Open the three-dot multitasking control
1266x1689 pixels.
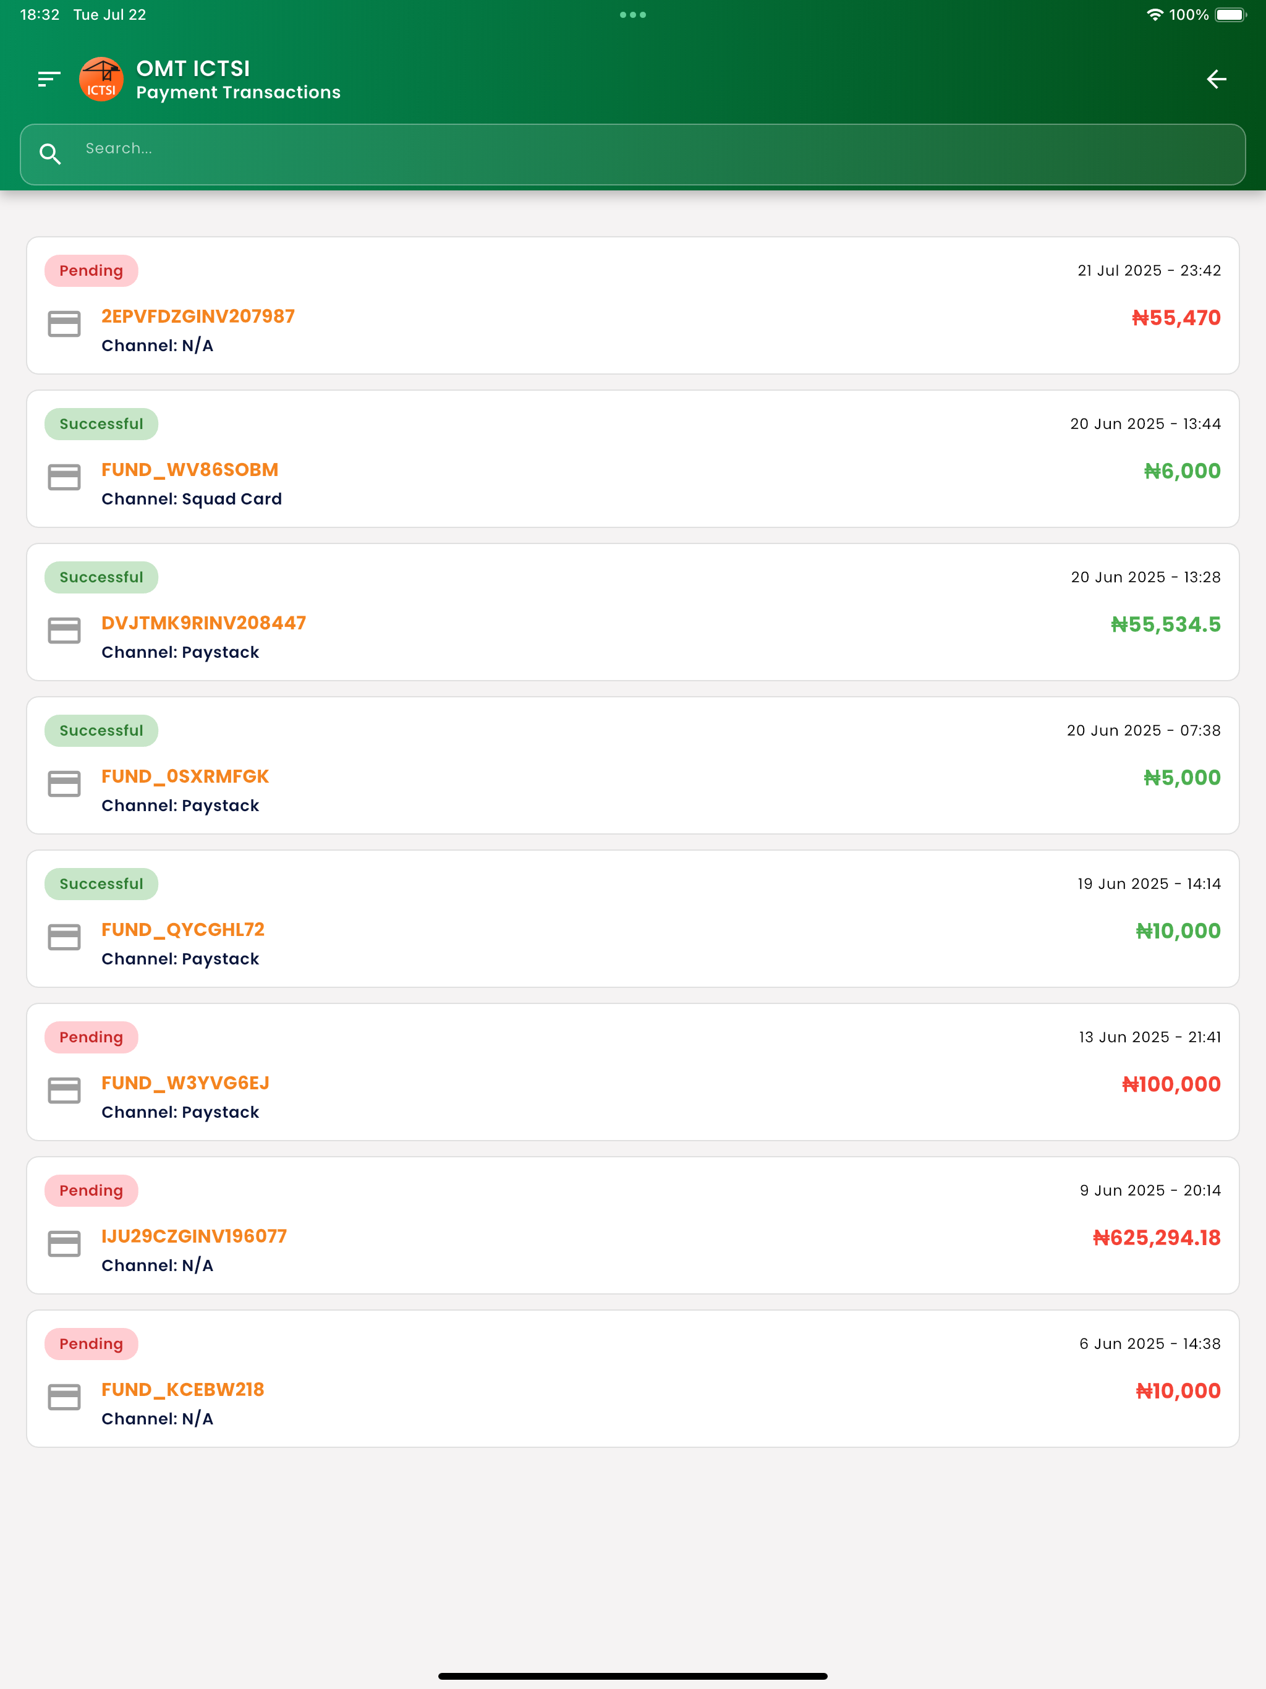tap(632, 14)
